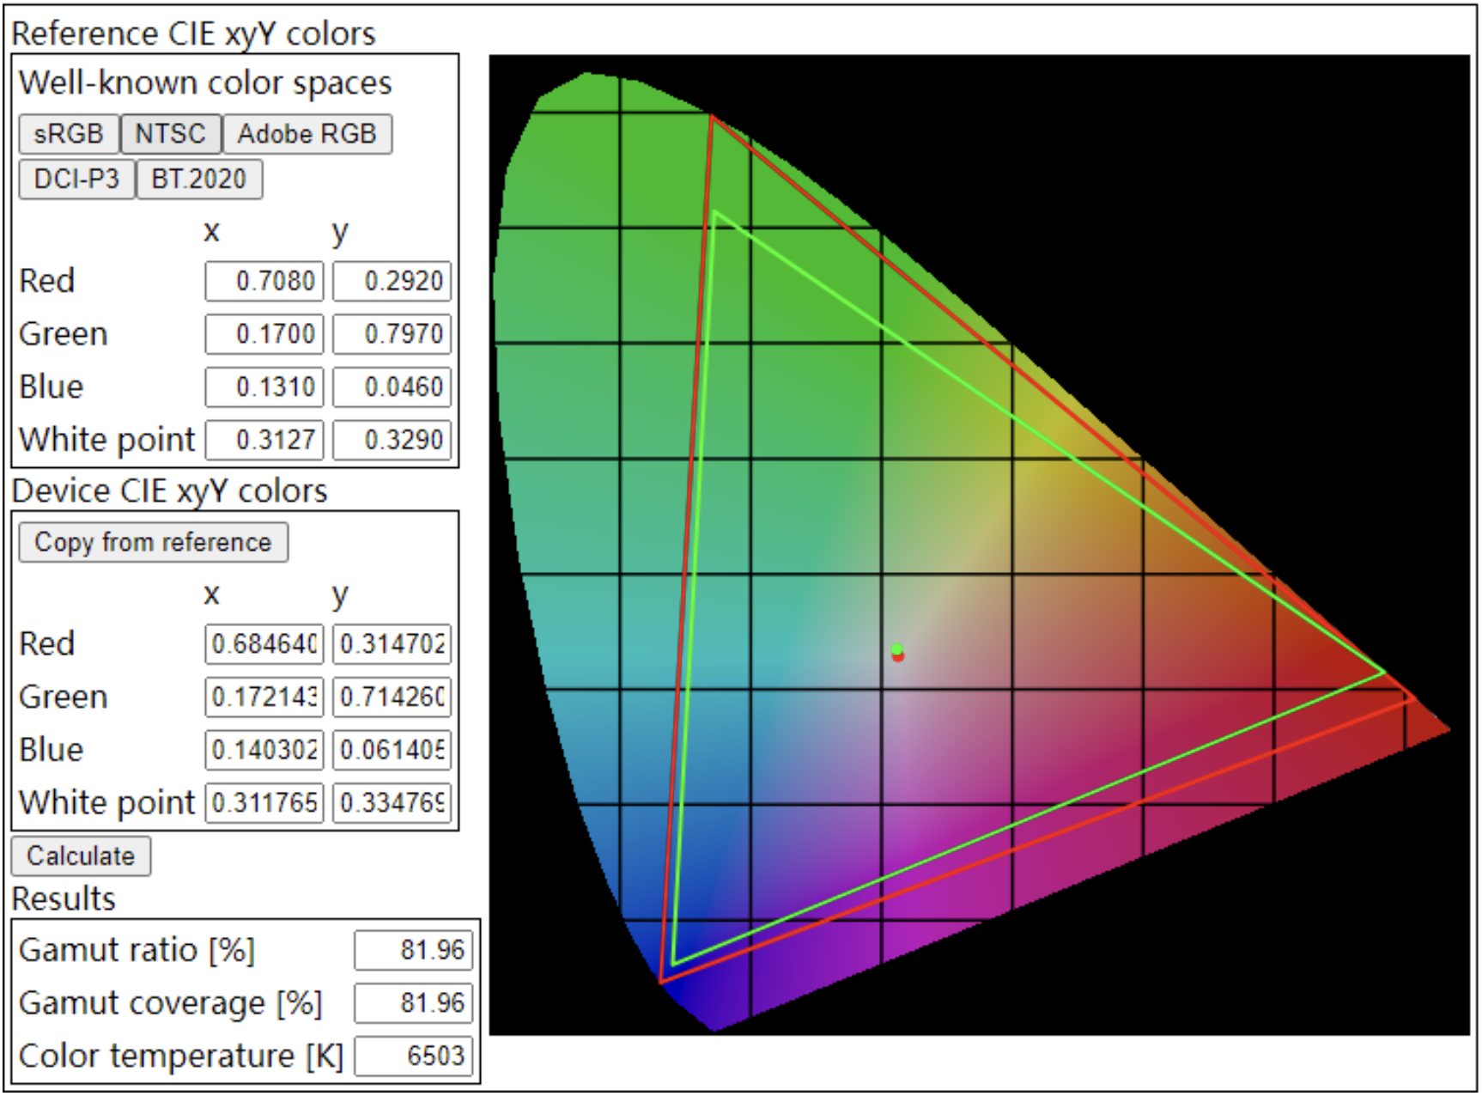Image resolution: width=1482 pixels, height=1096 pixels.
Task: Edit reference Green y value 0.7970
Action: tap(392, 334)
